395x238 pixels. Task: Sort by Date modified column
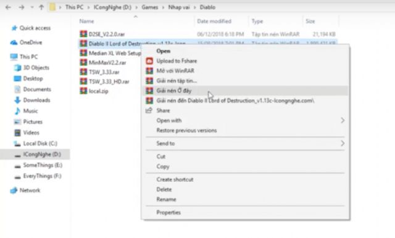[x=214, y=21]
